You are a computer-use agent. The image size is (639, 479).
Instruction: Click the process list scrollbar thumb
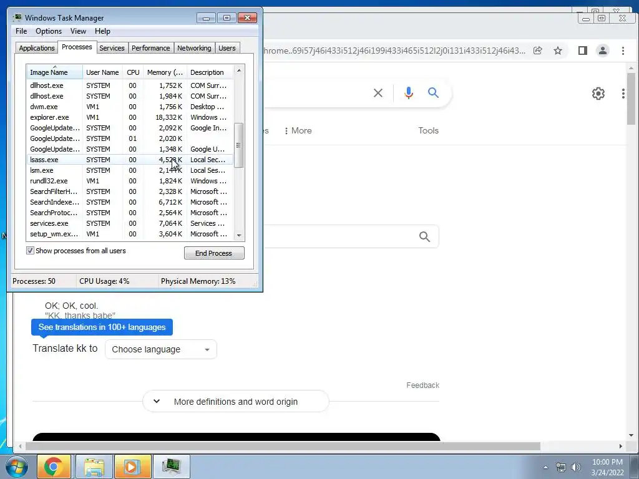point(239,145)
